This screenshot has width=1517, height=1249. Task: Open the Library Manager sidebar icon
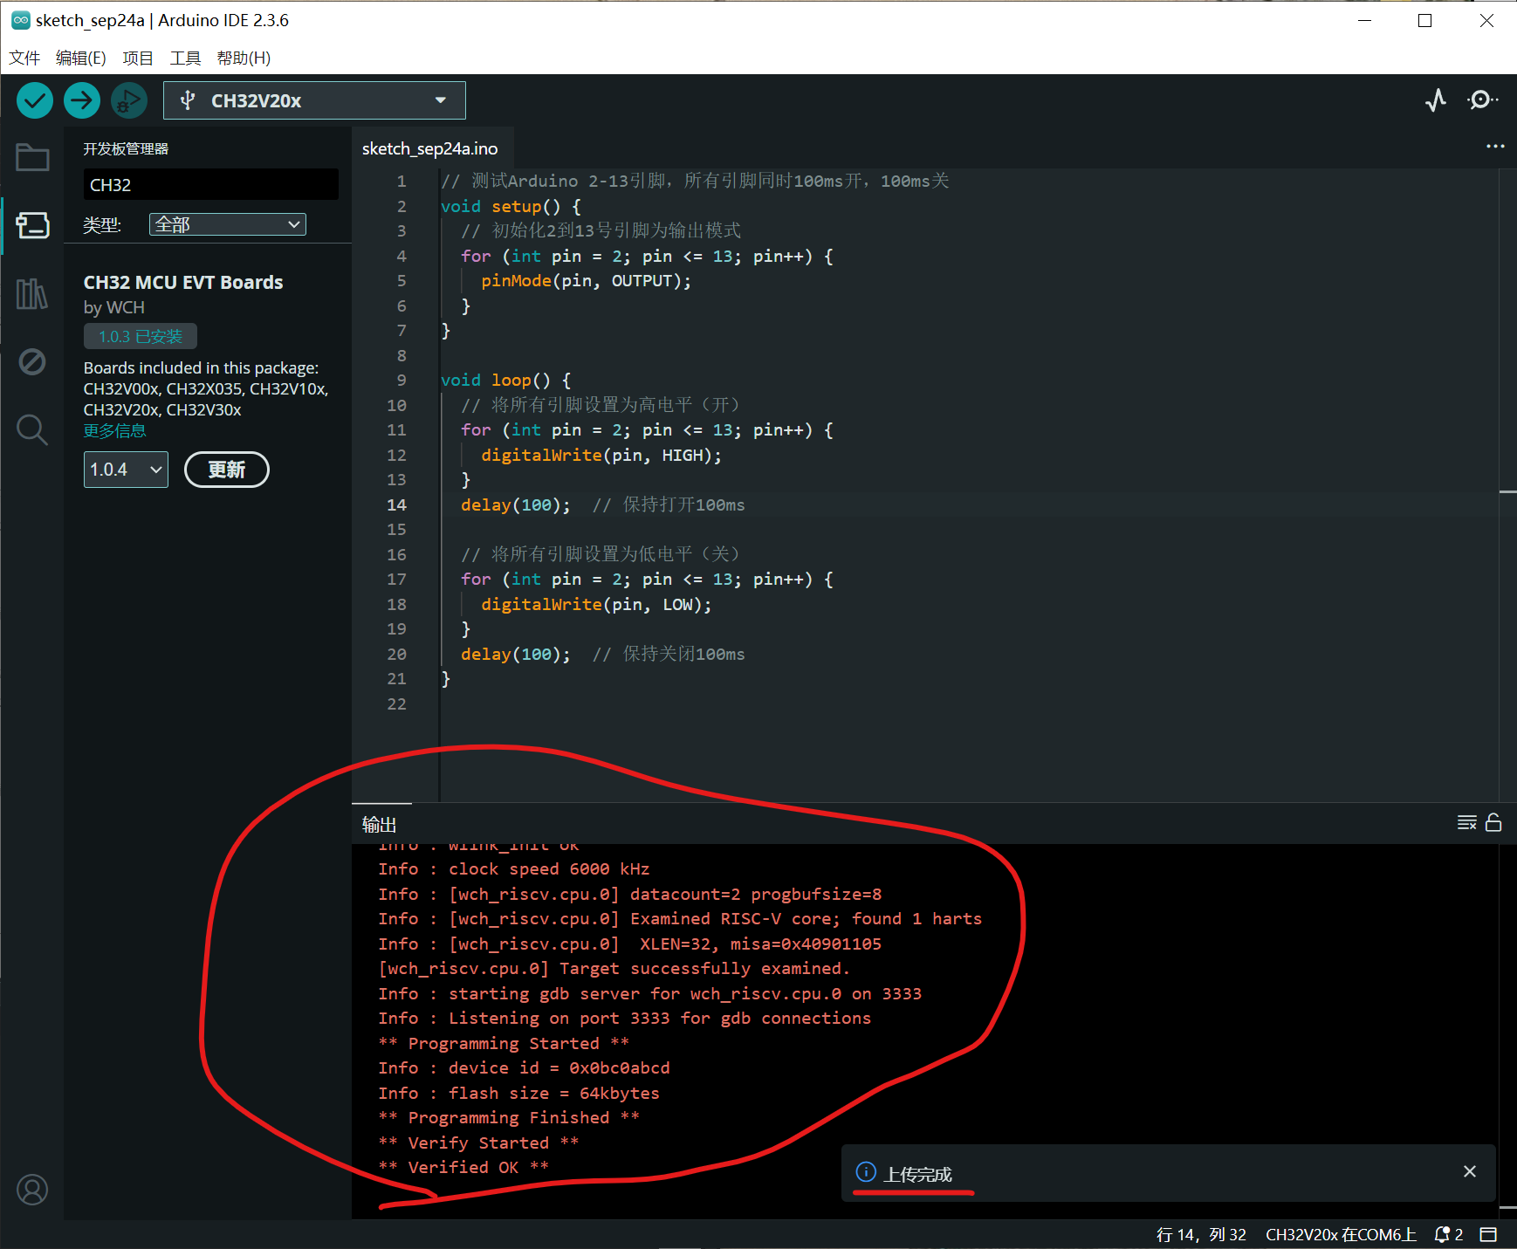(x=32, y=294)
